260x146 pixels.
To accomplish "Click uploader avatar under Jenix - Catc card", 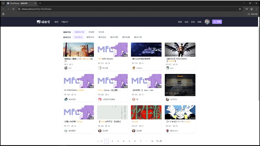I will click(134, 99).
